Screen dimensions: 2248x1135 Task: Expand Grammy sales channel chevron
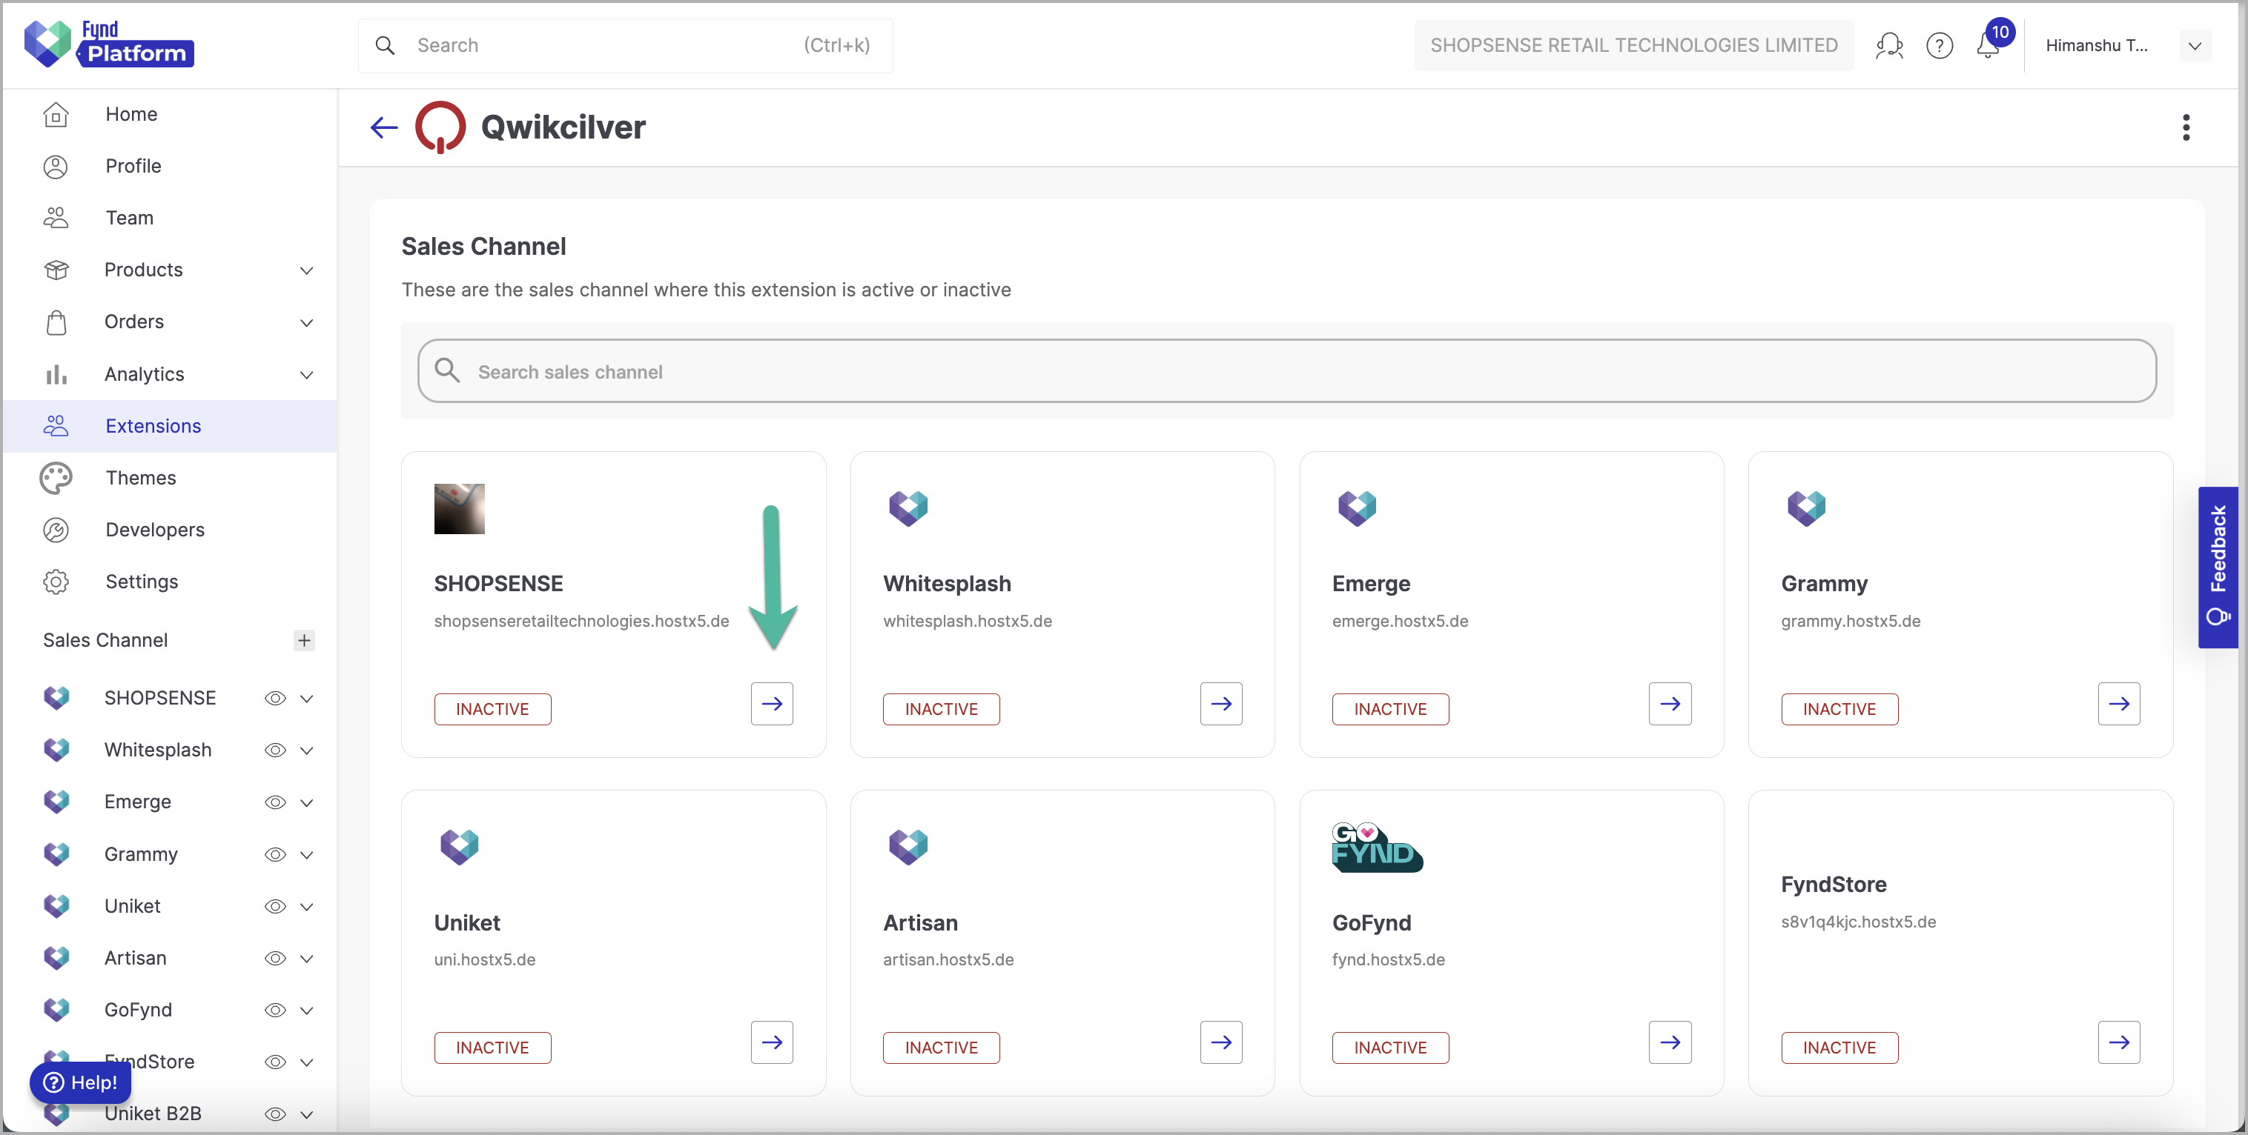tap(306, 854)
